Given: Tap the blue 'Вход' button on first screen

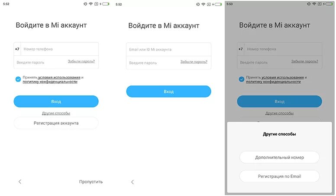Looking at the screenshot, I should (x=56, y=101).
